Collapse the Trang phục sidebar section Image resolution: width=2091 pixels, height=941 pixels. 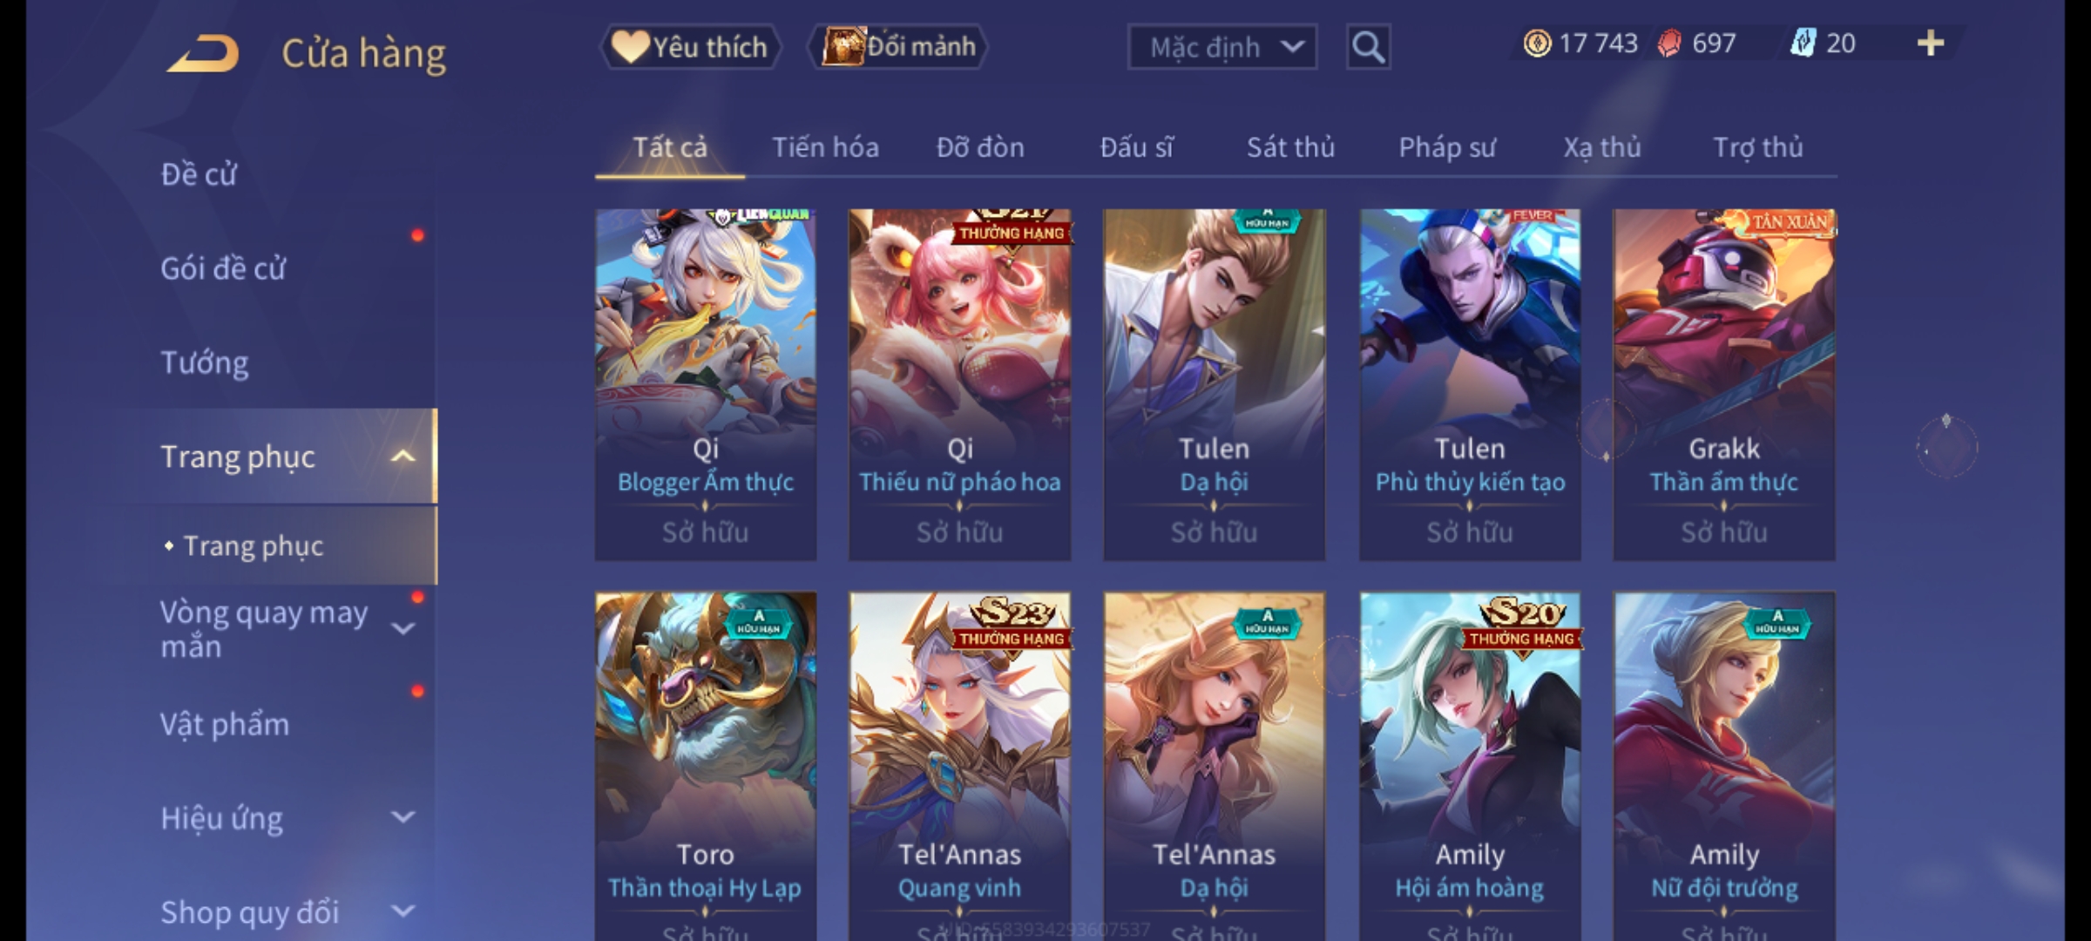coord(402,457)
